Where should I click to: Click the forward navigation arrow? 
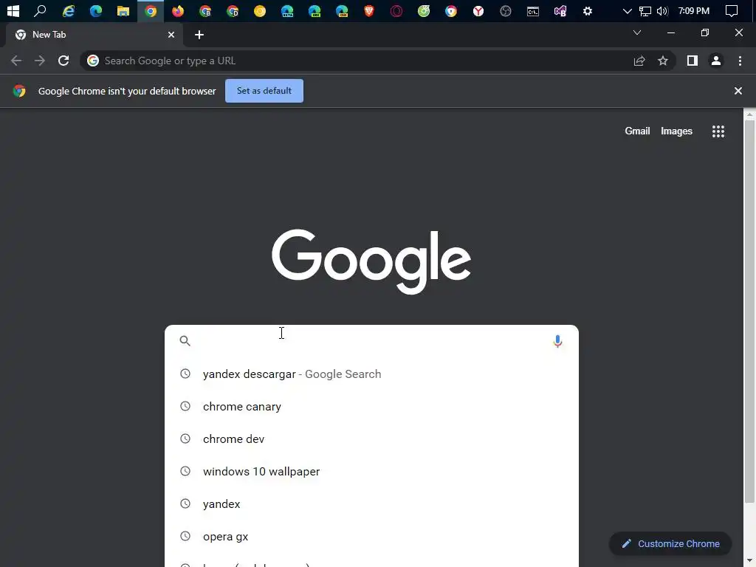(40, 61)
